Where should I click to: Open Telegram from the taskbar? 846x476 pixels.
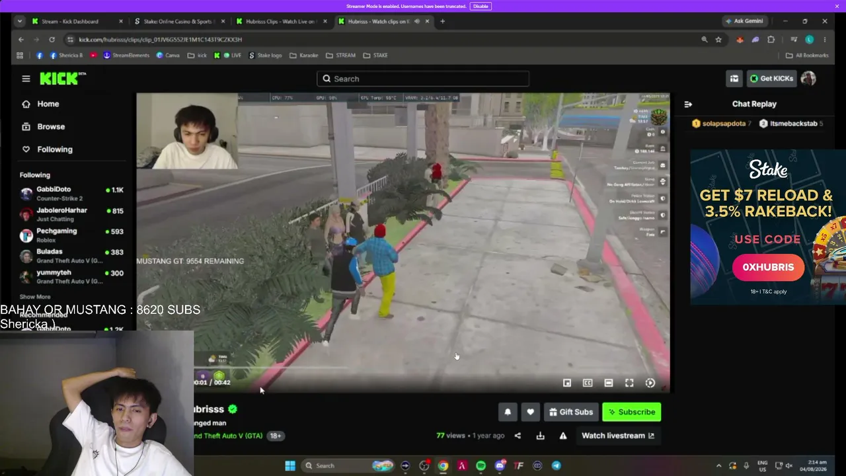pos(556,465)
